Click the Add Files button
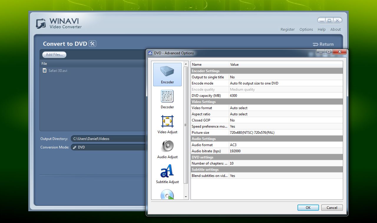 tap(54, 55)
